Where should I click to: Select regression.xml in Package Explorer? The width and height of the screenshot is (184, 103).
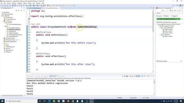click(9, 50)
